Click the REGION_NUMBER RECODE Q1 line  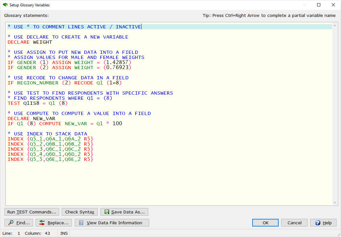[65, 83]
